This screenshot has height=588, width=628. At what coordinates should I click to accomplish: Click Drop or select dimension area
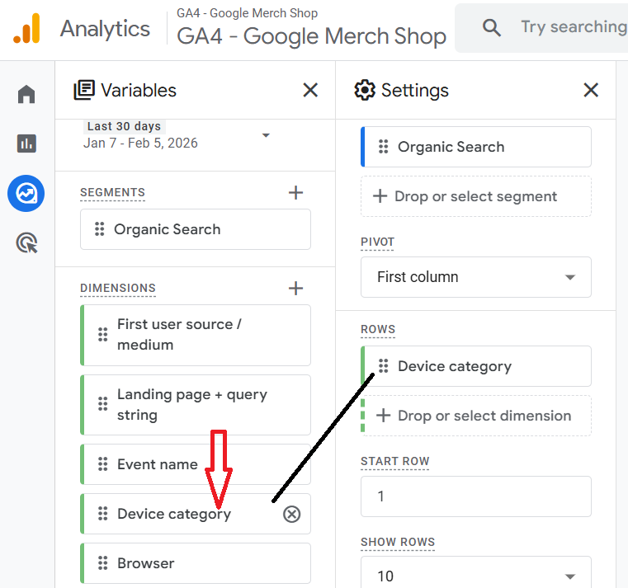[x=475, y=416]
